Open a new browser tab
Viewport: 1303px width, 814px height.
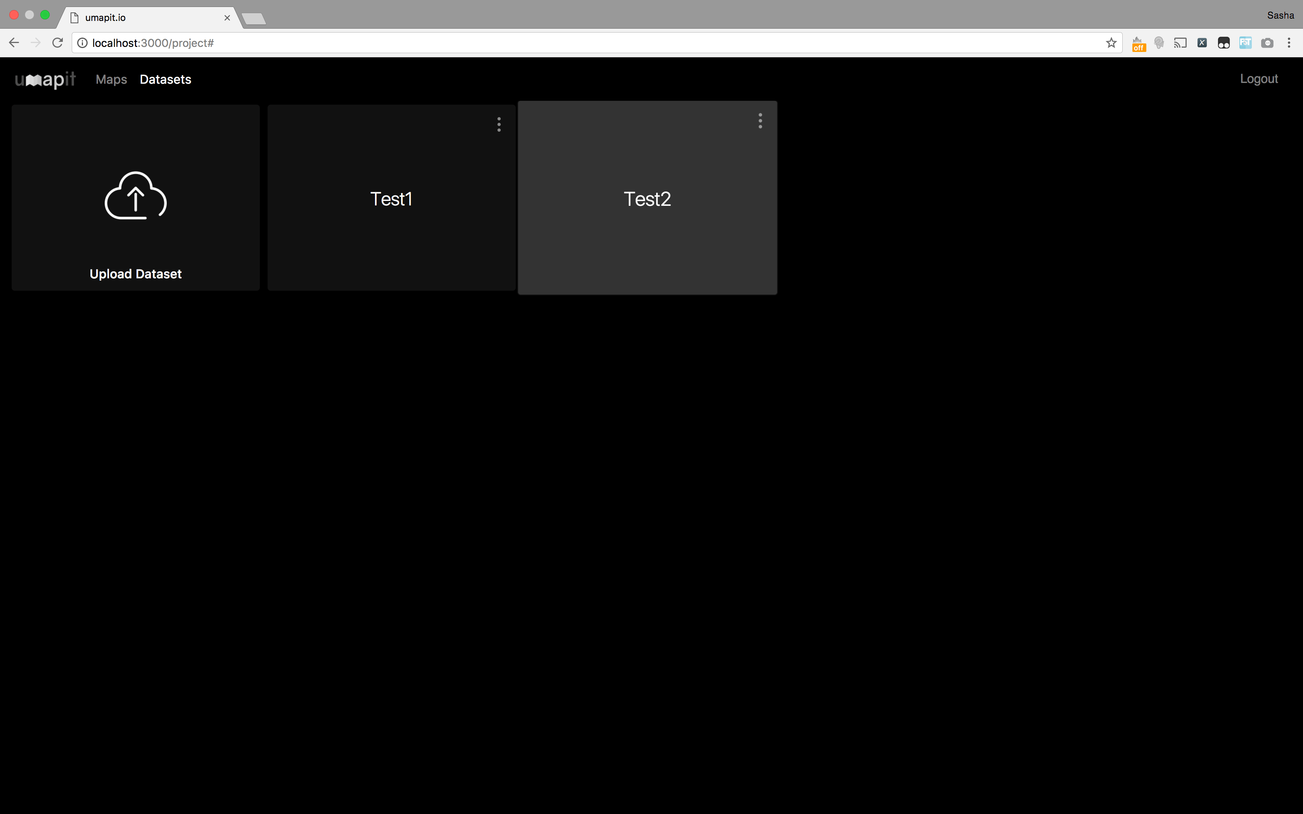click(254, 19)
